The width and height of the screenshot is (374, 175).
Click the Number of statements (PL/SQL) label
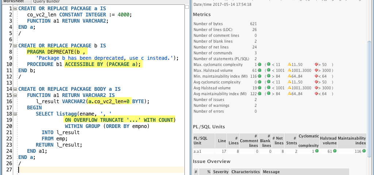click(221, 59)
